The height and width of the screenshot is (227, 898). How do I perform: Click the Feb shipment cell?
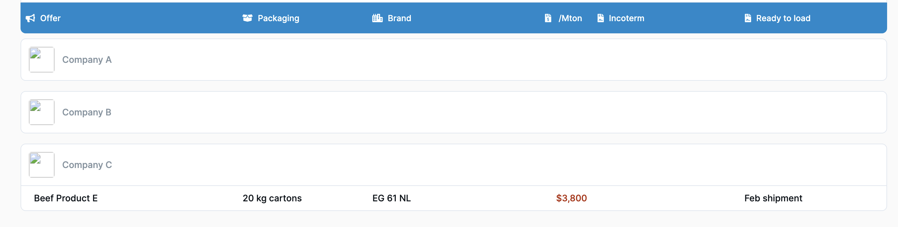(x=773, y=198)
